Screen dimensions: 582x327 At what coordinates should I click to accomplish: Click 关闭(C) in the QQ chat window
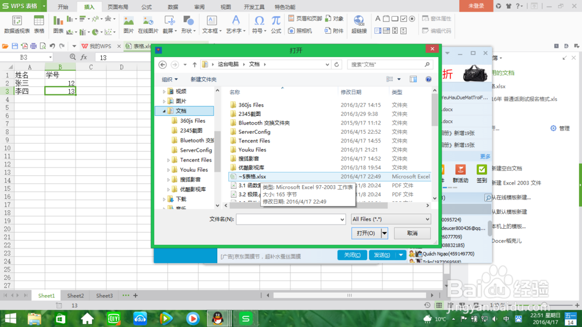click(352, 255)
